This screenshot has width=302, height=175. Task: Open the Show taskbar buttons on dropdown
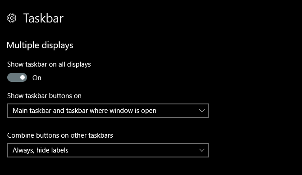[108, 111]
